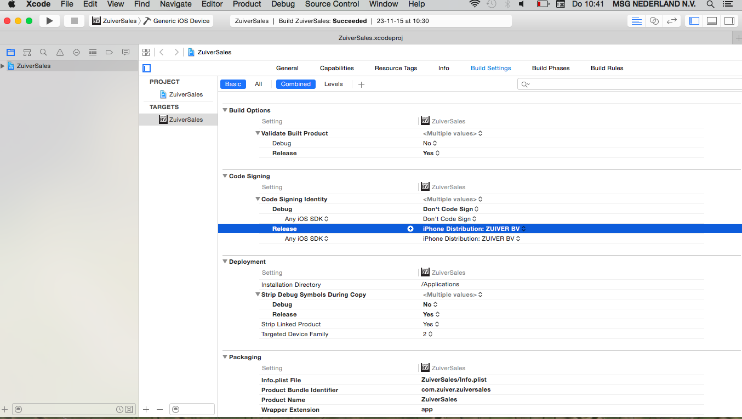Show Basic build settings
Screen dimensions: 742x419
coord(233,84)
